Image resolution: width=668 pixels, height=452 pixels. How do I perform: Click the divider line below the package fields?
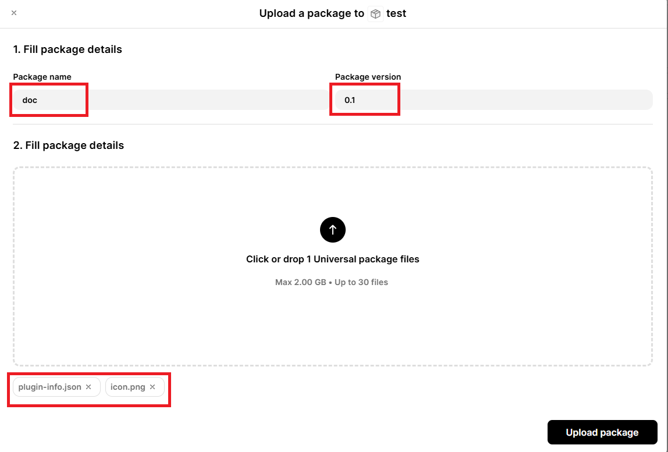tap(333, 124)
